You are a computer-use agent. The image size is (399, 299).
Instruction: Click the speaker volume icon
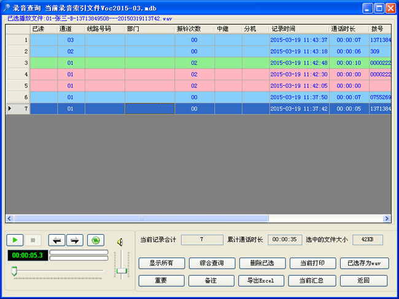pos(120,241)
